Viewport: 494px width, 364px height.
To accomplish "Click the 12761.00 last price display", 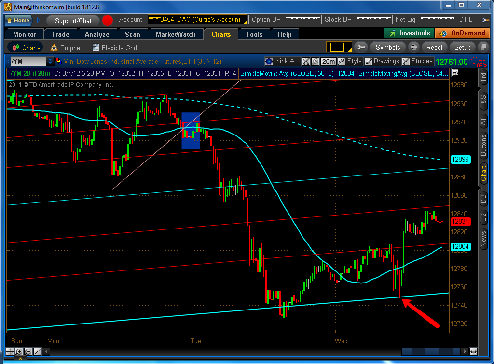I will coord(452,62).
